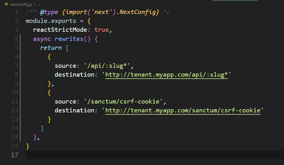Click line number 10 in gutter
Viewport: 284px width, 165px height.
[15, 92]
